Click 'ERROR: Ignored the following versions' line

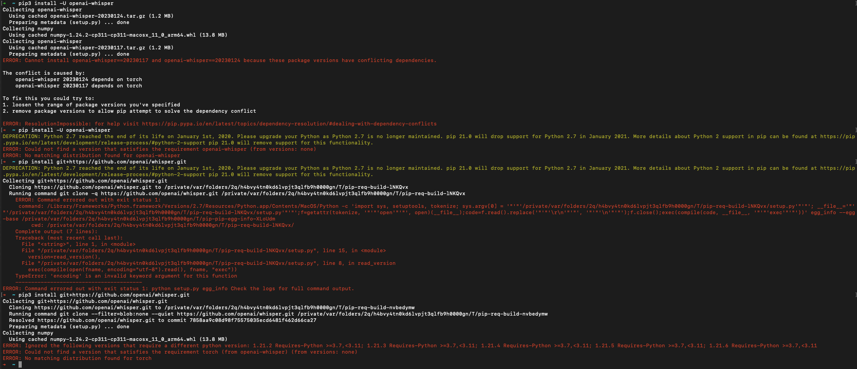410,345
